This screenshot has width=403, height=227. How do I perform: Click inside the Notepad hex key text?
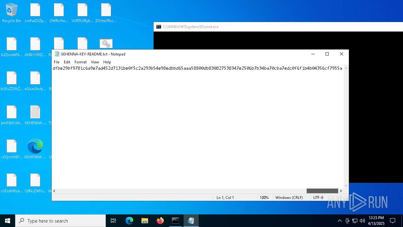click(x=197, y=68)
